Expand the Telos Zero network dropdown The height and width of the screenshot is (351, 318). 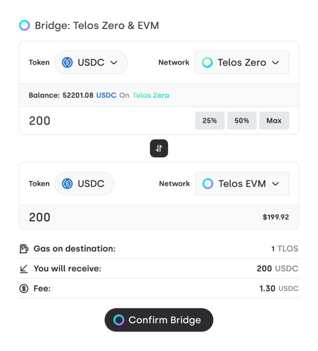[242, 63]
